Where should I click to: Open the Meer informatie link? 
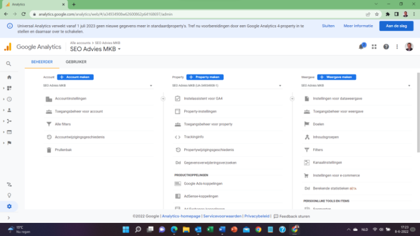358,26
